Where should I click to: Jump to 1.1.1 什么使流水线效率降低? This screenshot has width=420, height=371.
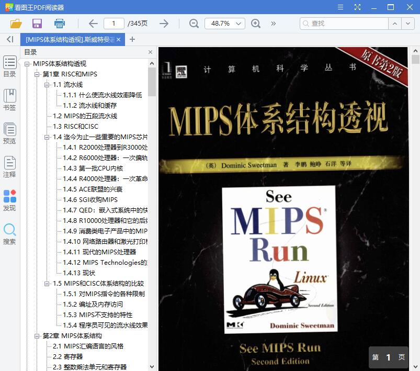pyautogui.click(x=103, y=95)
